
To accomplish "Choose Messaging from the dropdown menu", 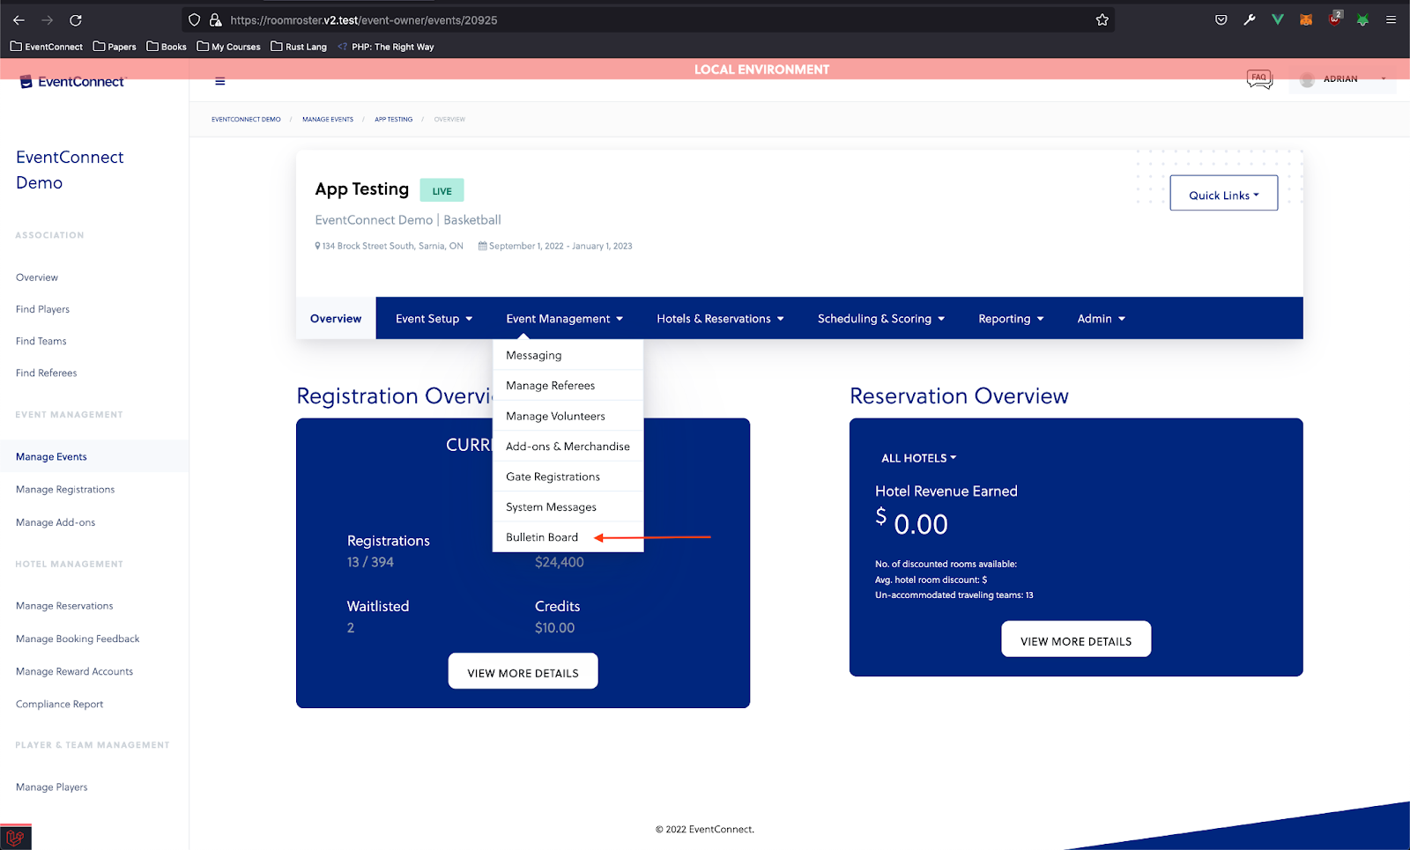I will (568, 355).
